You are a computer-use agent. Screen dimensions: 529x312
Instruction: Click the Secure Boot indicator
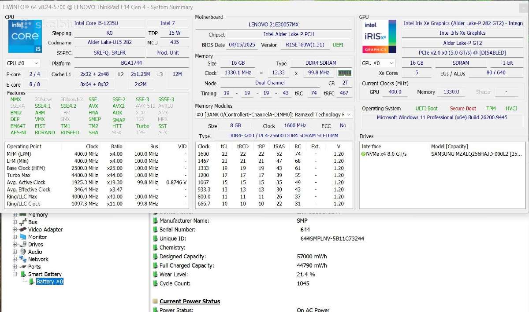pos(463,108)
